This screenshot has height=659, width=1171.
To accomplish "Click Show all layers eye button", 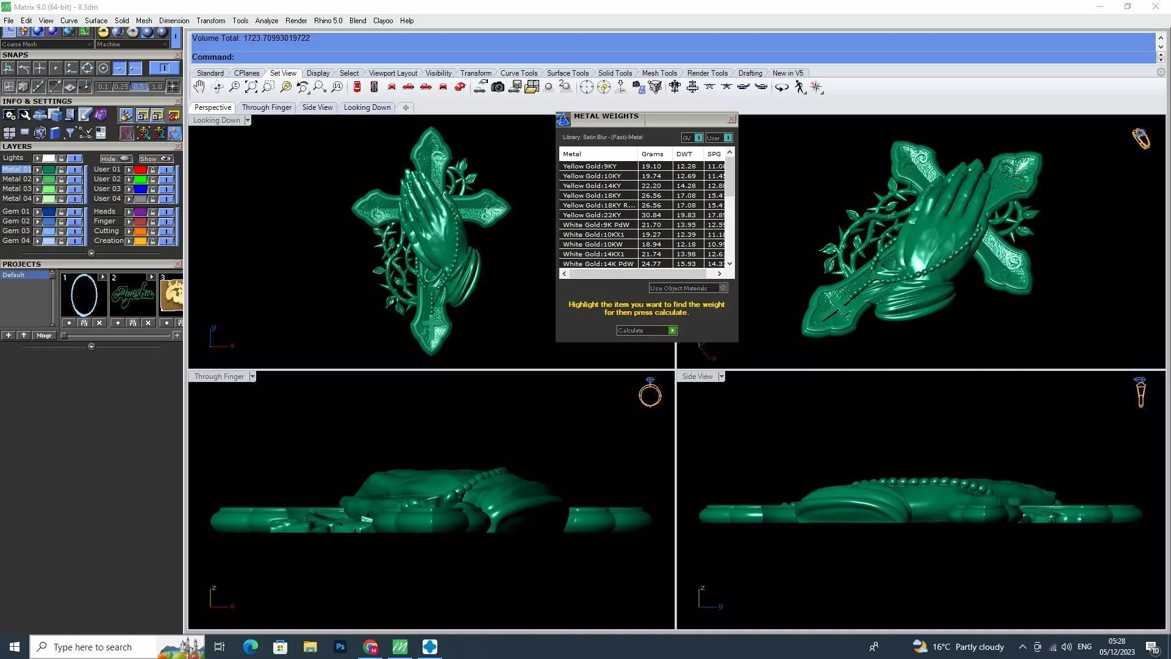I will tap(156, 159).
